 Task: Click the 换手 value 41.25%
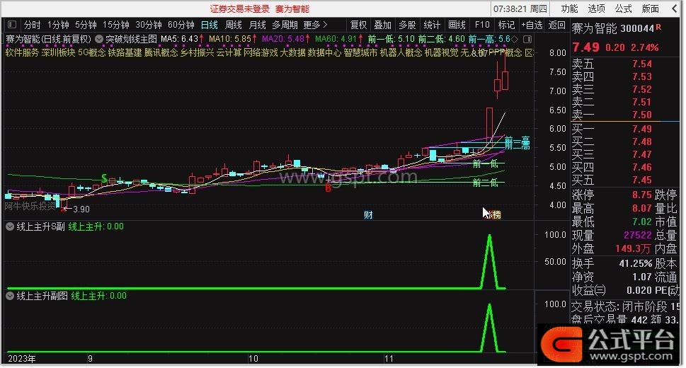pyautogui.click(x=635, y=263)
